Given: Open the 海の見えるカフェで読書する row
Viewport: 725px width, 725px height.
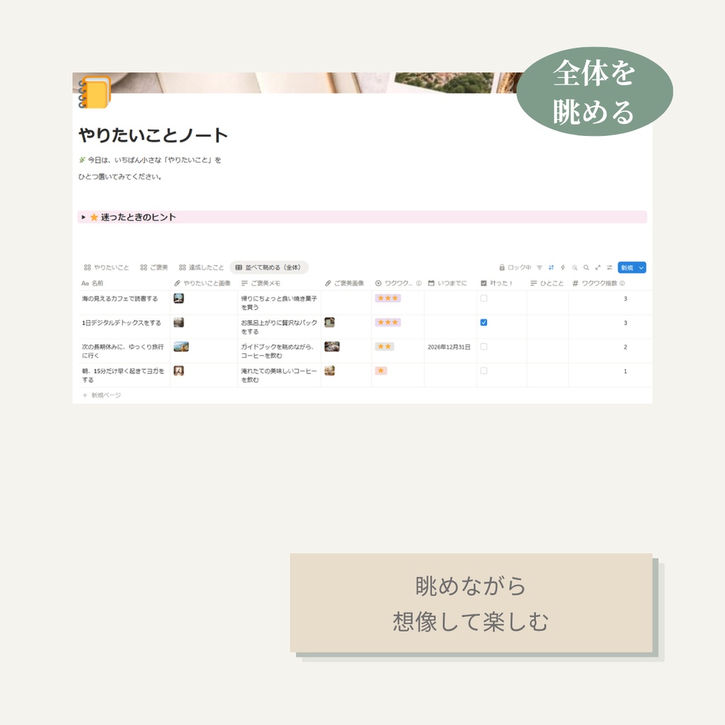Looking at the screenshot, I should (x=120, y=299).
